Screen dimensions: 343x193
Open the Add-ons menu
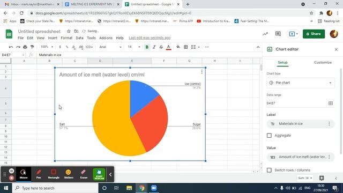coord(106,38)
